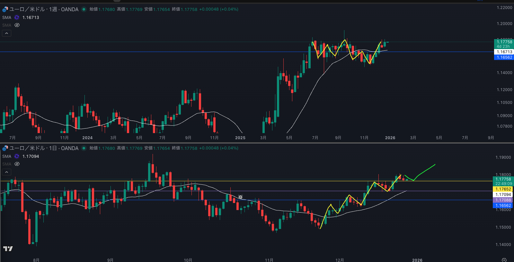The image size is (514, 262).
Task: Show the hidden SMA on daily chart
Action: click(17, 164)
